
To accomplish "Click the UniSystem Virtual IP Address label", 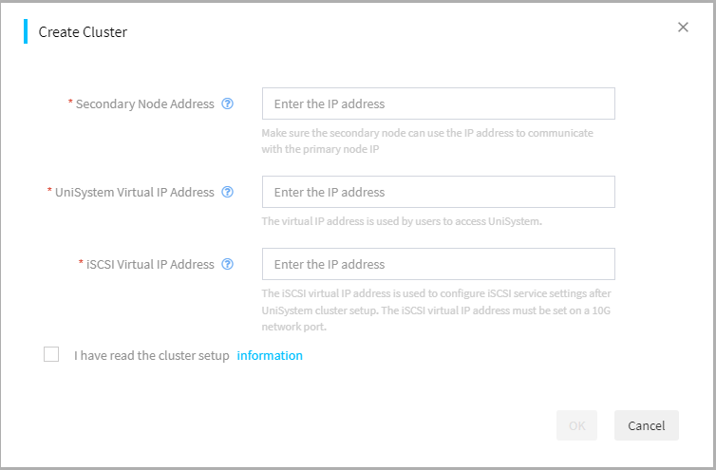I will tap(134, 193).
